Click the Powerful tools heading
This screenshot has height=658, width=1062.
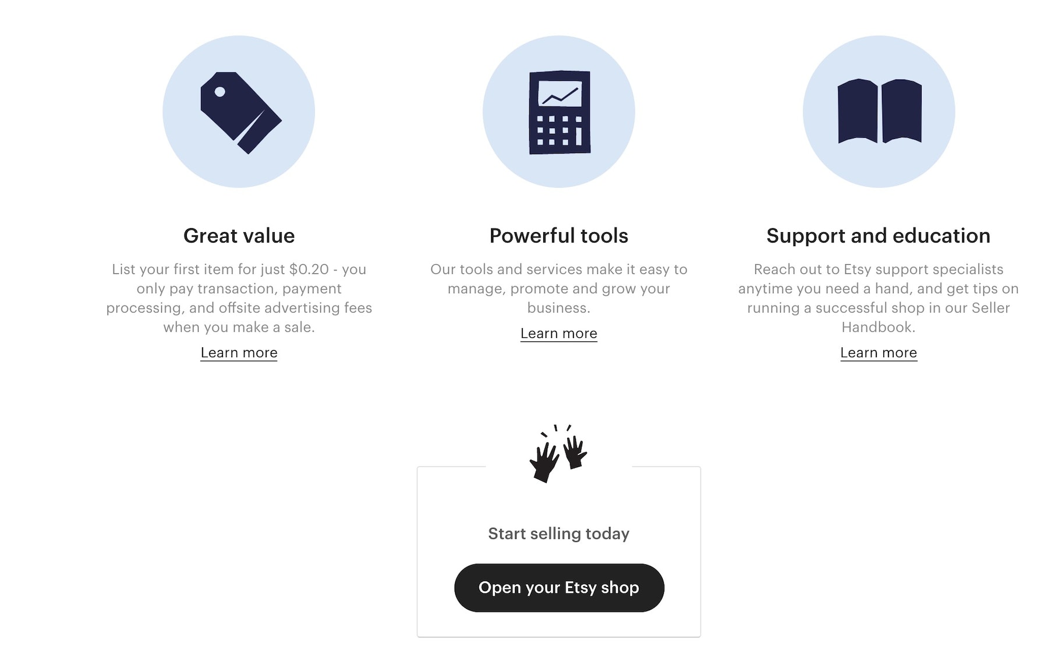pyautogui.click(x=558, y=236)
